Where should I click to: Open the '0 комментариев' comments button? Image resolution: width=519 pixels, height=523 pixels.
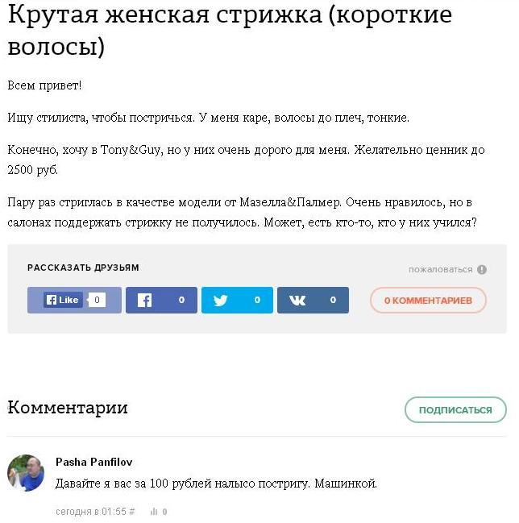tap(428, 301)
